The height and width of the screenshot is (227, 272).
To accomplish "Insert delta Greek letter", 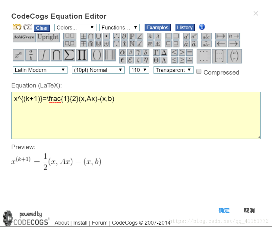I will coord(146,52).
